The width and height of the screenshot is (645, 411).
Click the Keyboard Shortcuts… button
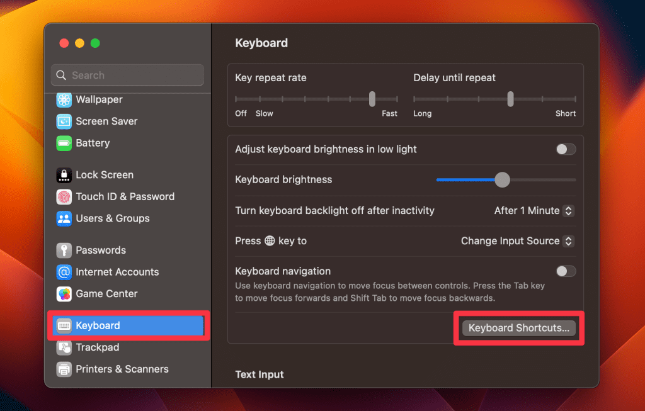[x=518, y=328]
